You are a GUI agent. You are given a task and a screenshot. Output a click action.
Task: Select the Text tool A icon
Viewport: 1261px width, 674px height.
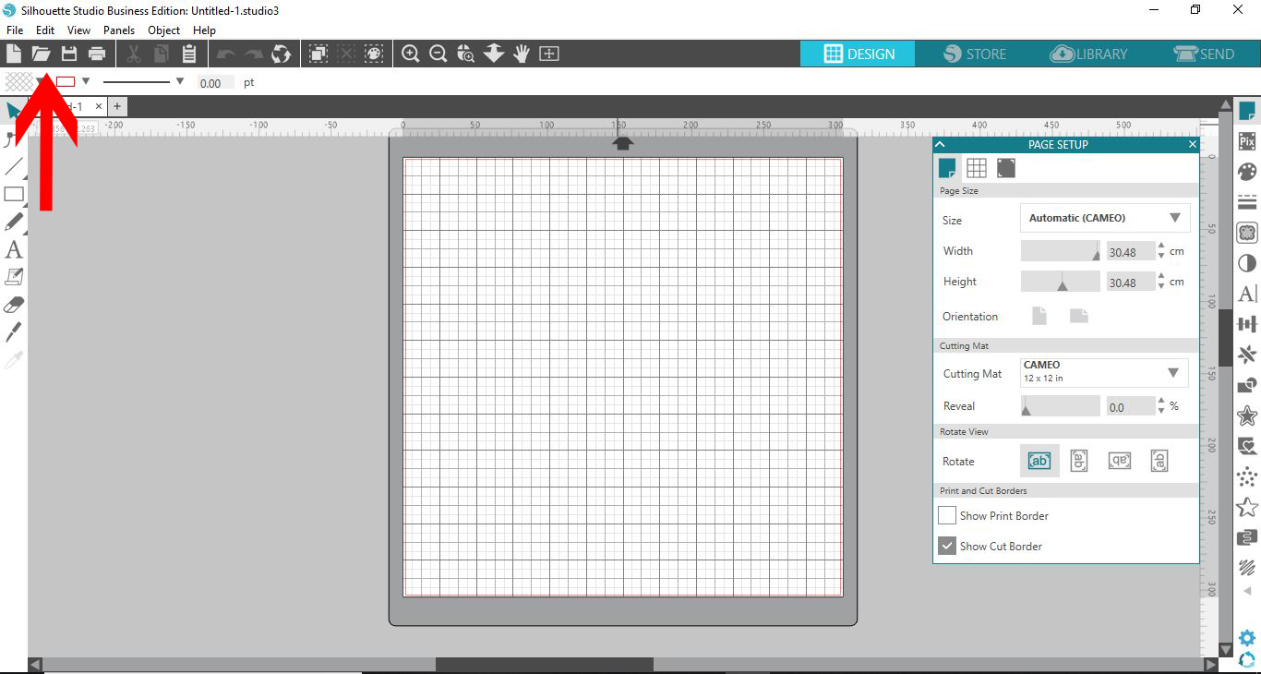14,249
